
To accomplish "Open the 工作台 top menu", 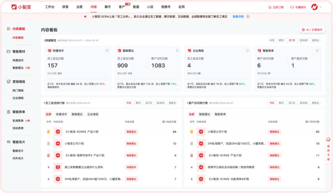I will coord(49,7).
